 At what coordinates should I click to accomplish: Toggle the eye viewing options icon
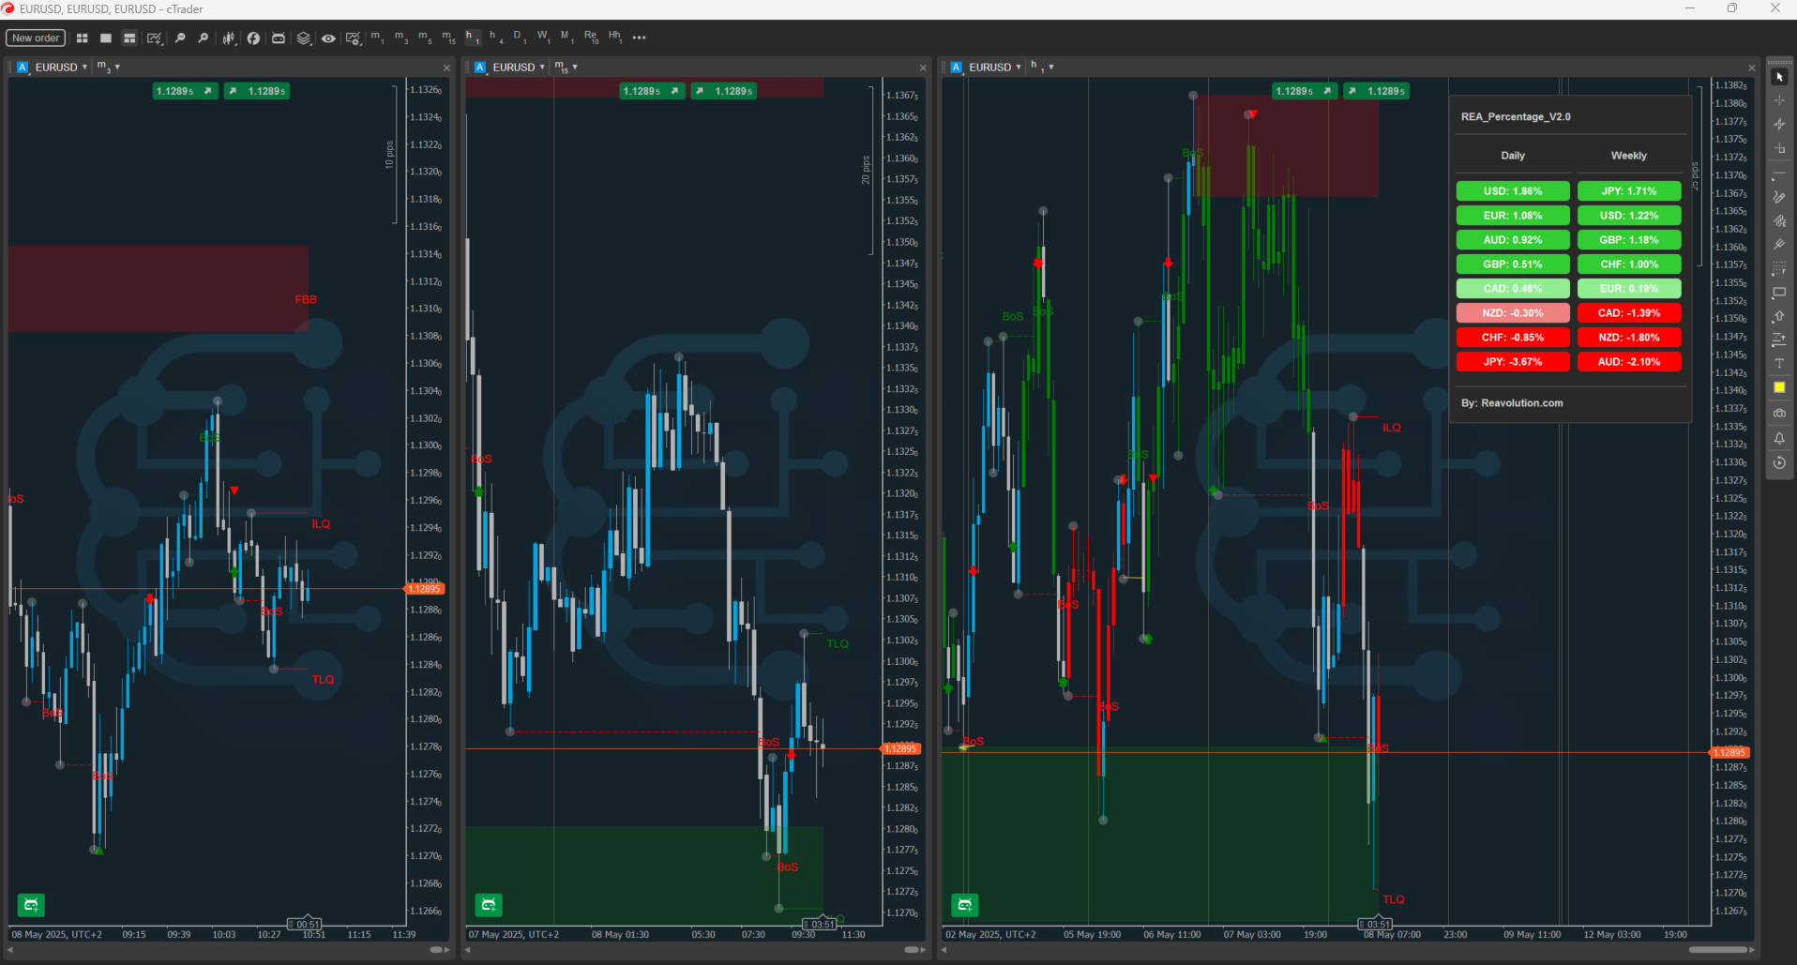point(328,38)
